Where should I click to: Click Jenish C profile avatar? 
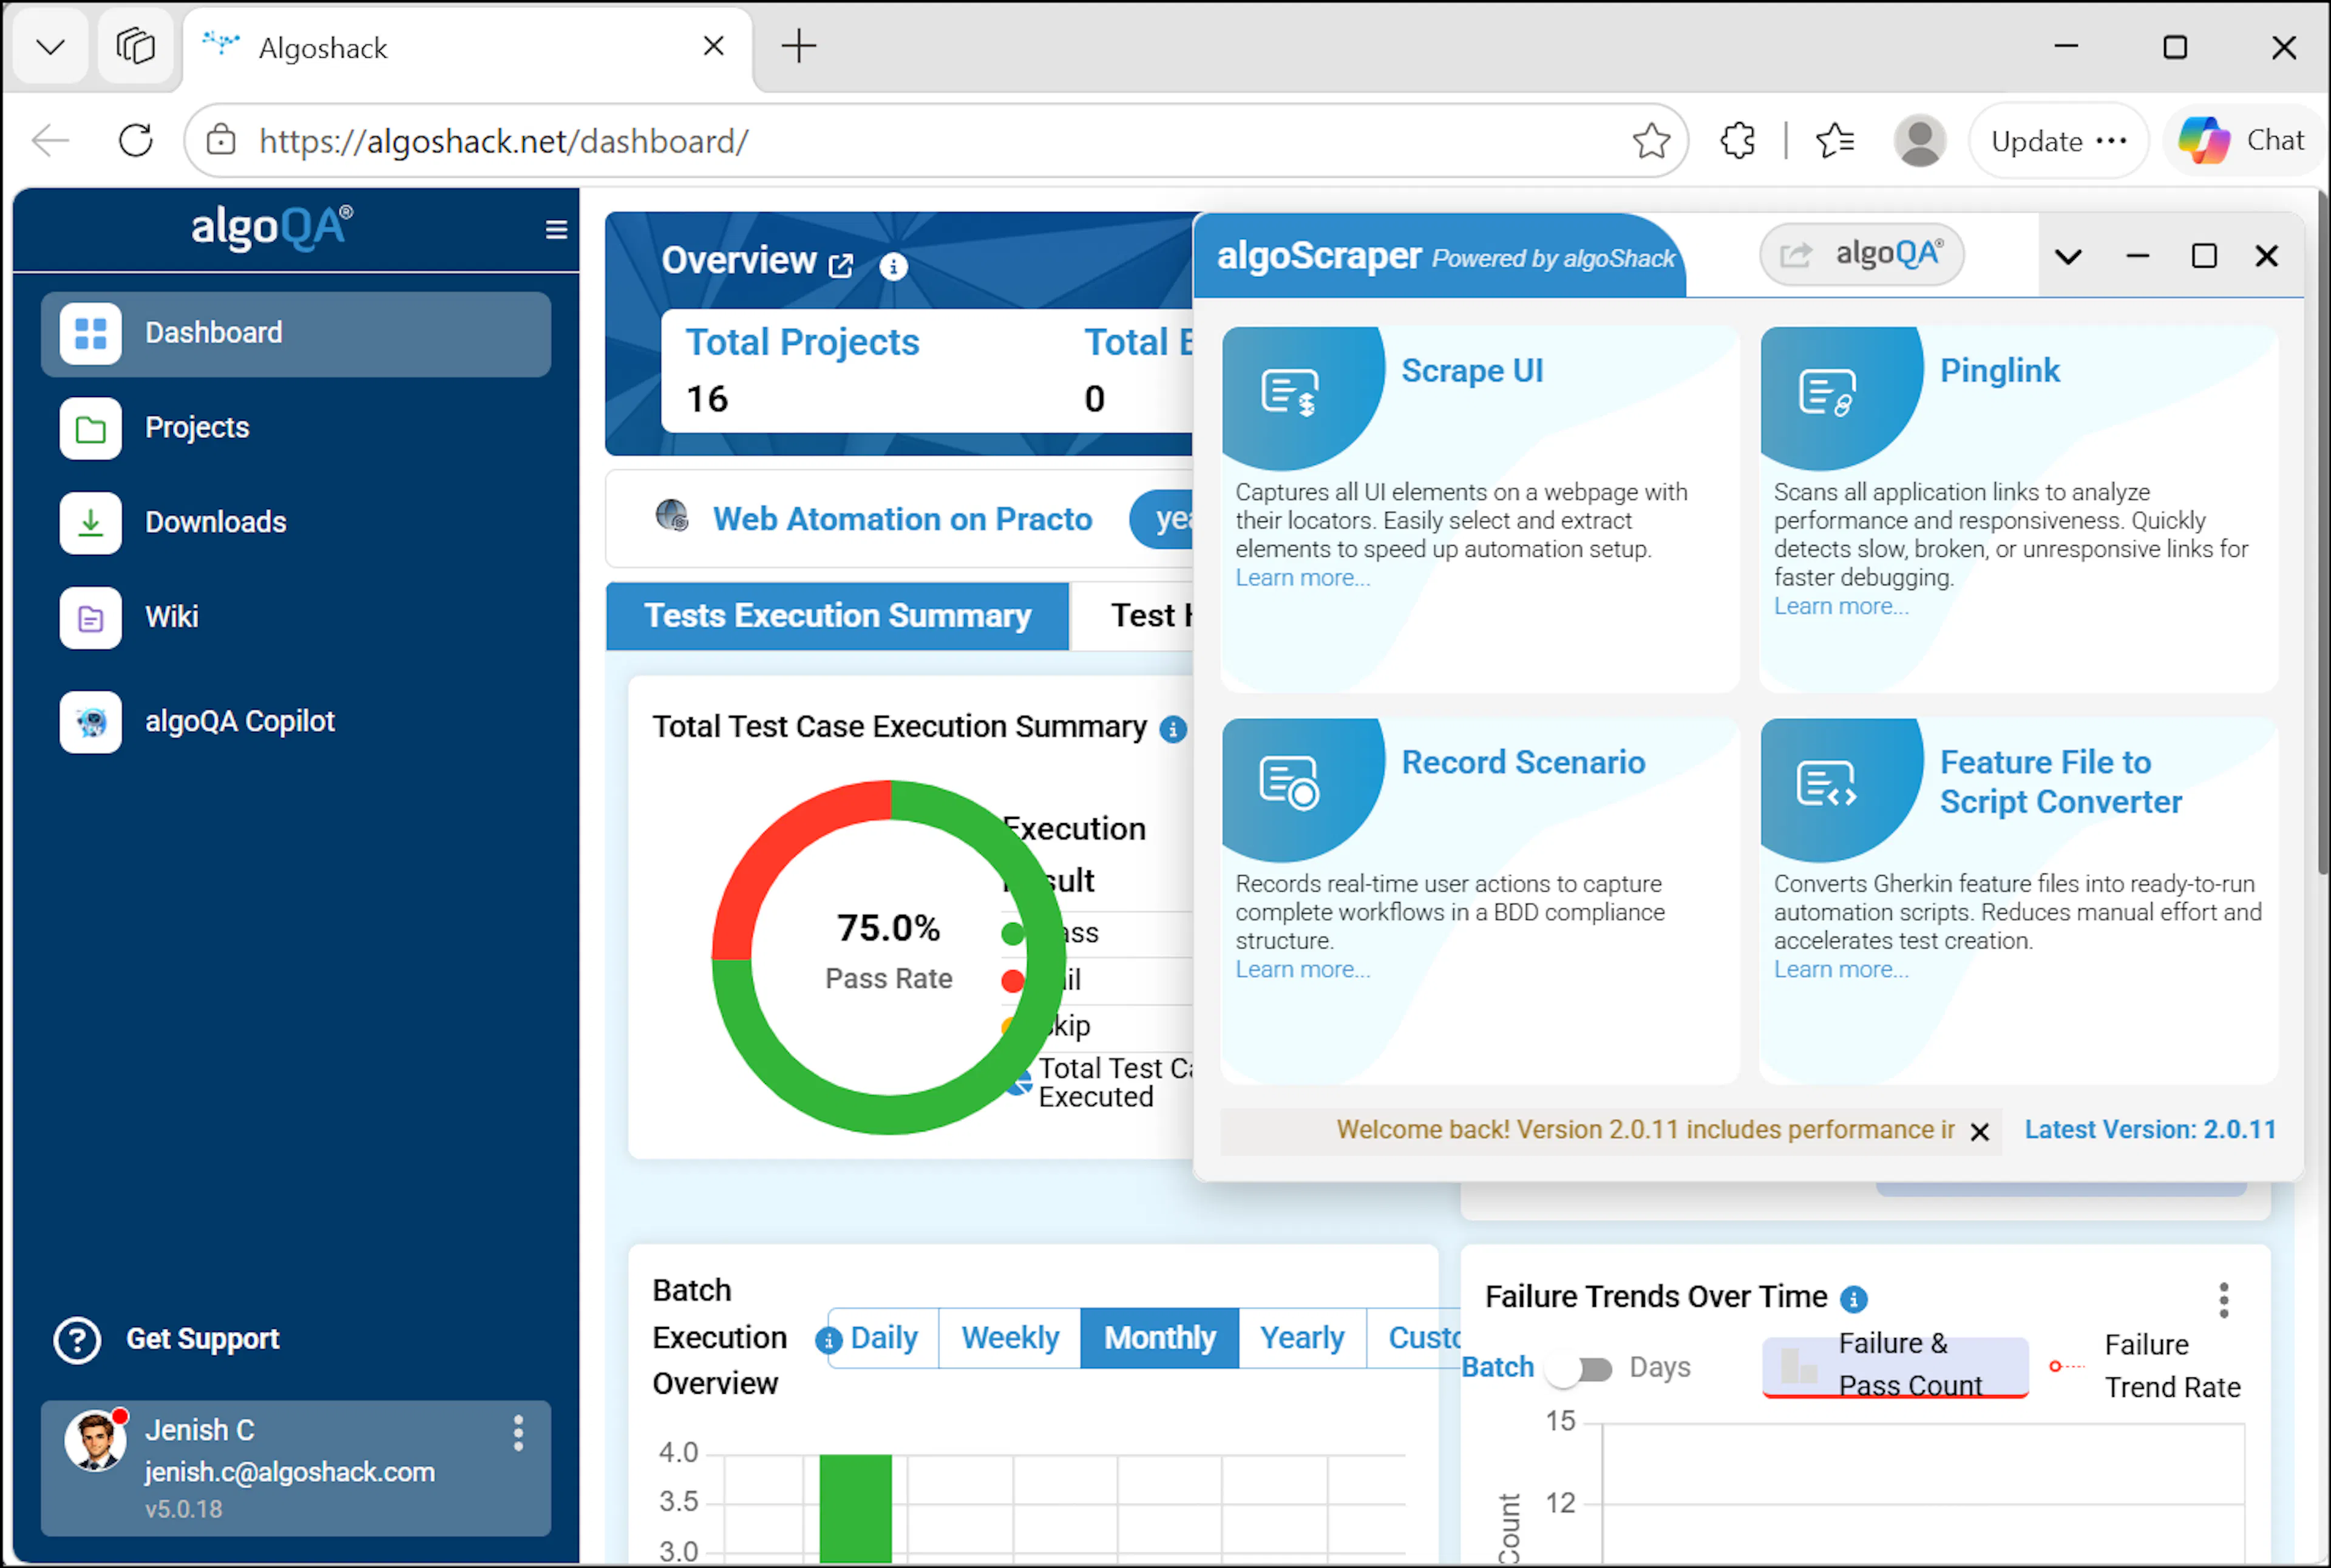pyautogui.click(x=95, y=1441)
